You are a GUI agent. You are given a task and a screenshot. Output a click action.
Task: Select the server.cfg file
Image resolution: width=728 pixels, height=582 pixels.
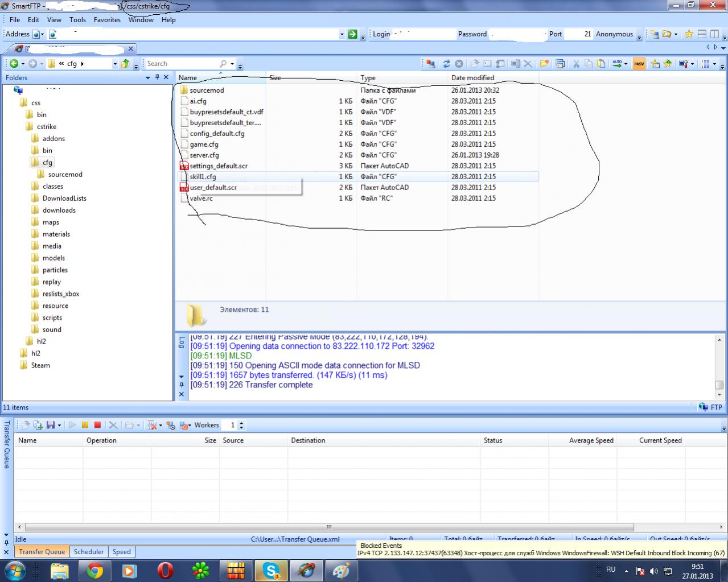[204, 155]
